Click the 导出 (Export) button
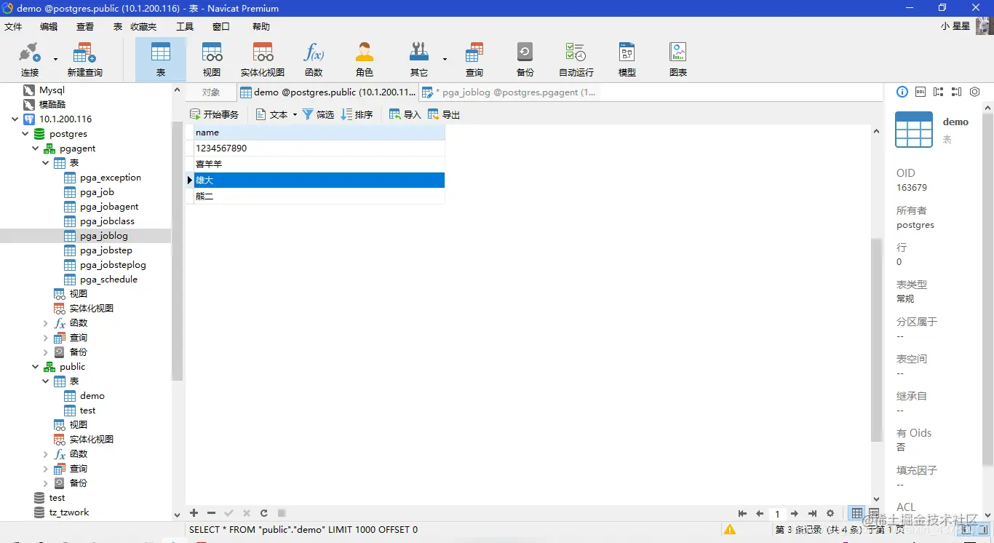Screen dimensions: 994x543 click(x=444, y=115)
